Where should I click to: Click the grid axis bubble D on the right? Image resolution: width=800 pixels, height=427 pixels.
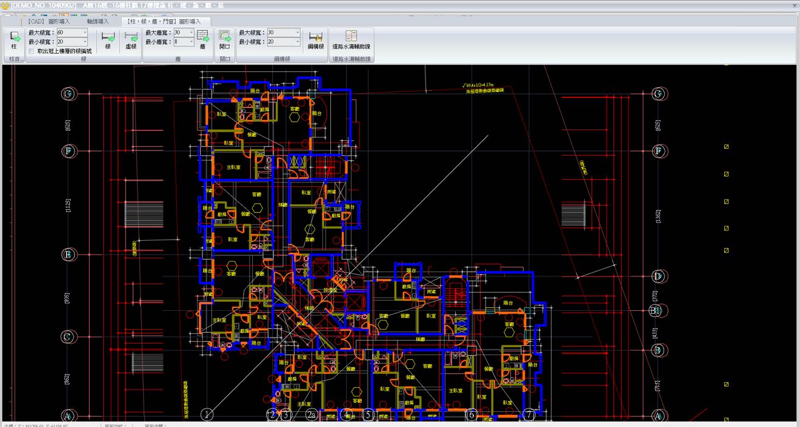[658, 276]
